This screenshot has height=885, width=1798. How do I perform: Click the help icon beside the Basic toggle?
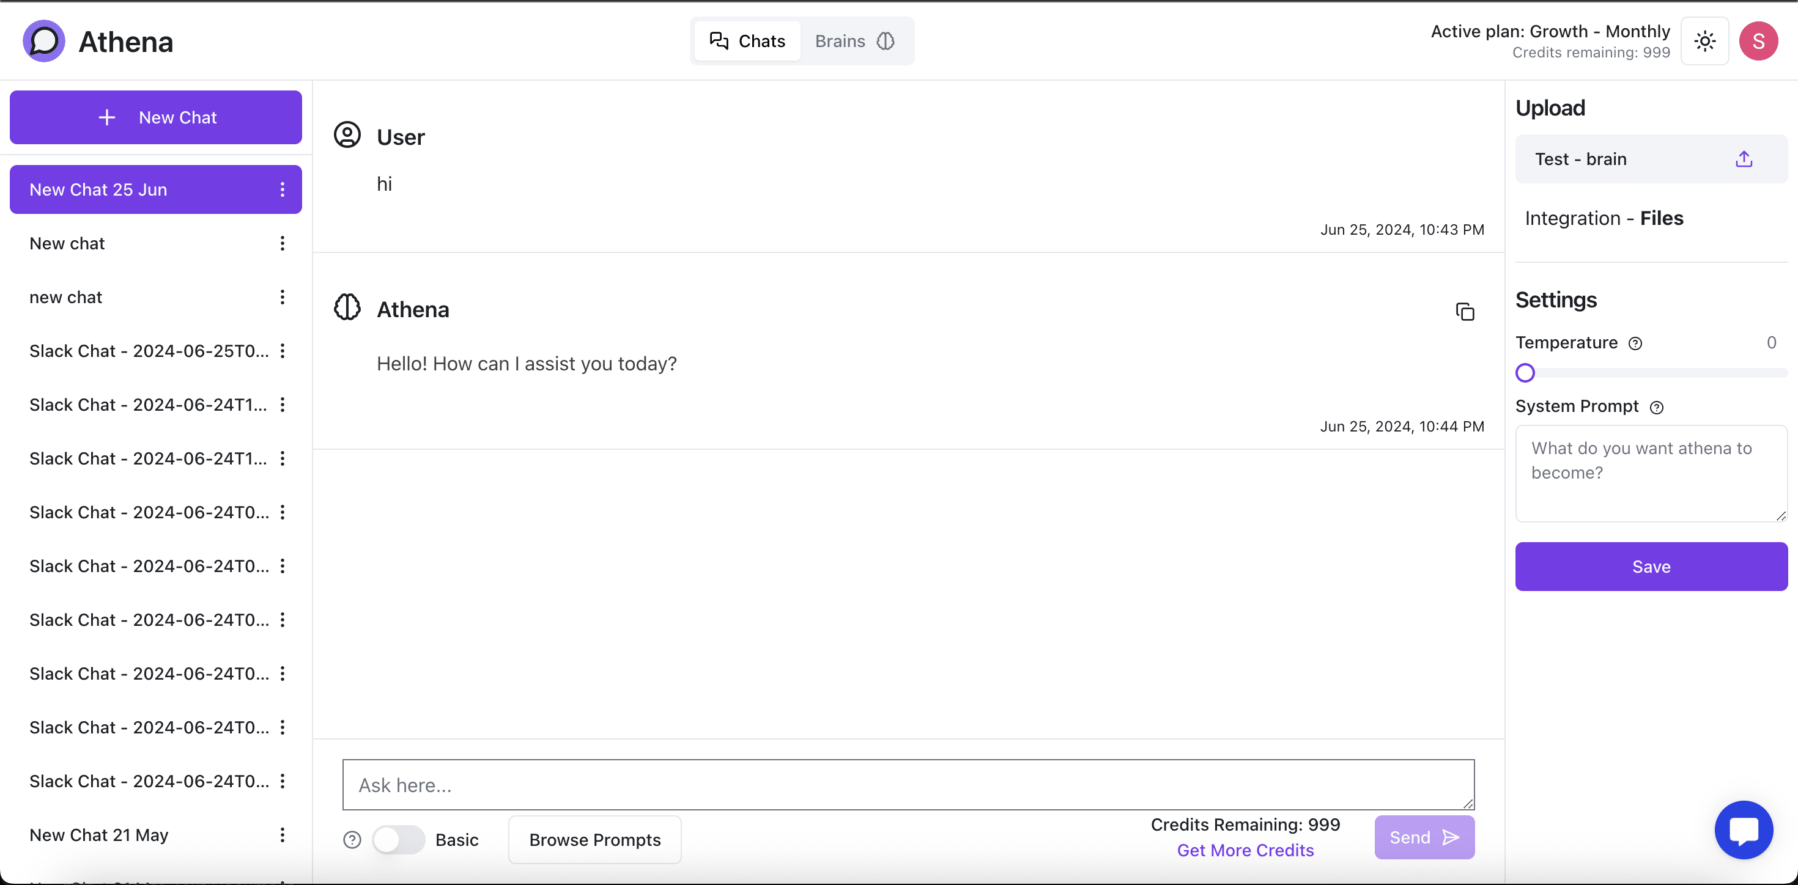pyautogui.click(x=352, y=840)
